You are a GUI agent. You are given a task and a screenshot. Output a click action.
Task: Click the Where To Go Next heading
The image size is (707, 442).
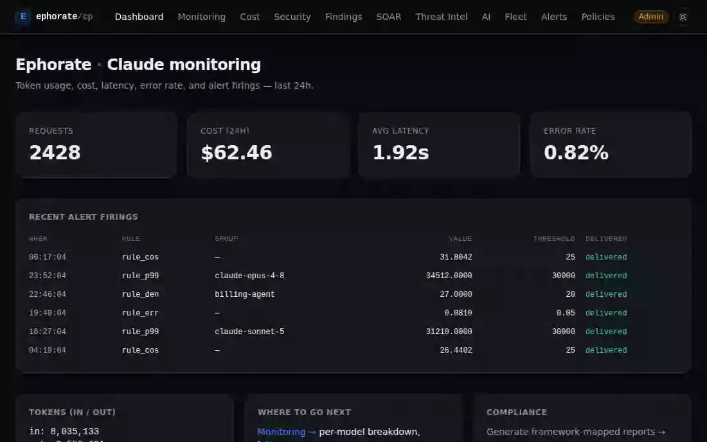coord(305,412)
